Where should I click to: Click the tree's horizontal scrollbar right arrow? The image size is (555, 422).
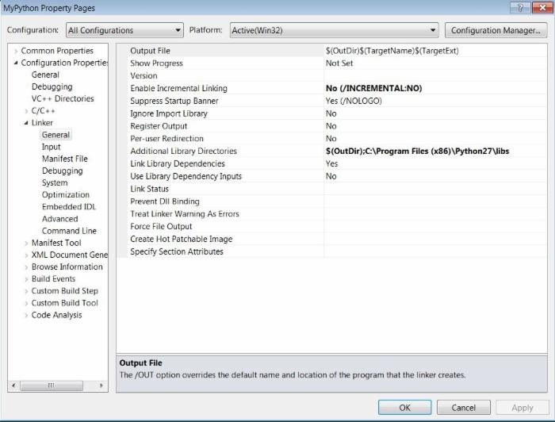click(x=101, y=386)
